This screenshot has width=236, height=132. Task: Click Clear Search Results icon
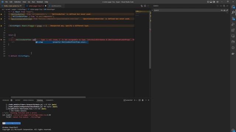pos(221,6)
